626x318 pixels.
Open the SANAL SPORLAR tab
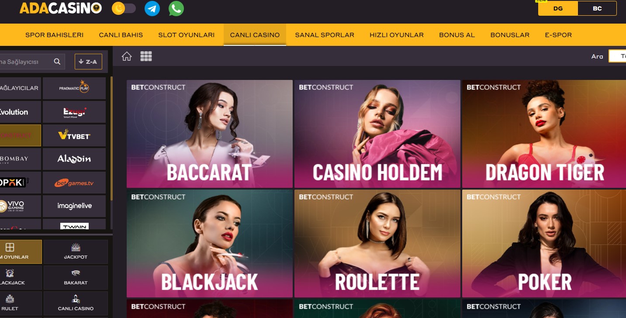click(x=324, y=35)
